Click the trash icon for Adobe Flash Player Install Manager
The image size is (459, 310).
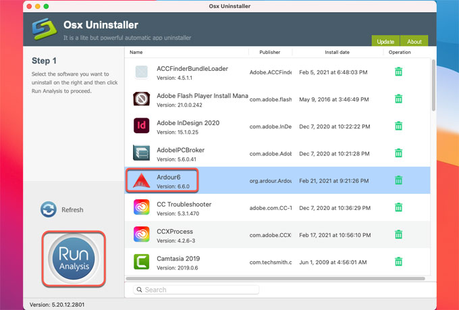point(398,99)
